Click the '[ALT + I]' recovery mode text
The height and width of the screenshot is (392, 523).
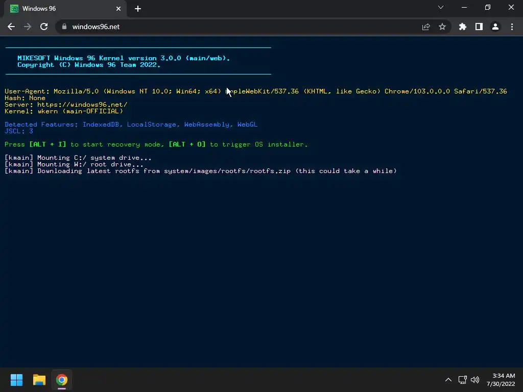pyautogui.click(x=47, y=144)
